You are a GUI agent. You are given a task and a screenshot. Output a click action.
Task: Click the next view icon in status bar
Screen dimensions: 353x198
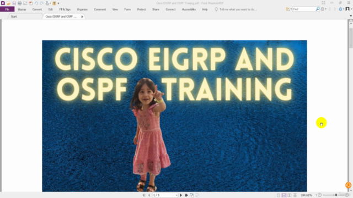(x=197, y=195)
